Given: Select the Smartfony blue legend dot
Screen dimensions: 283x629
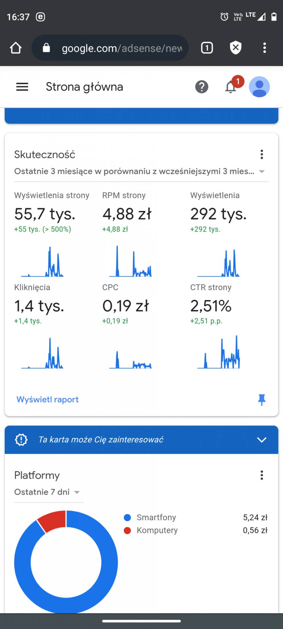Looking at the screenshot, I should tap(127, 518).
